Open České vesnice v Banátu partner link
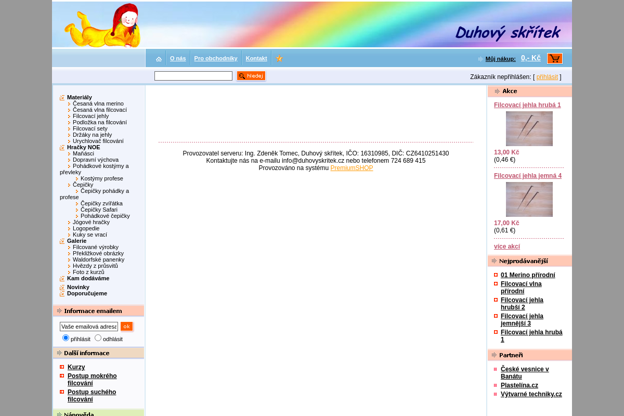624x416 pixels. [x=525, y=373]
